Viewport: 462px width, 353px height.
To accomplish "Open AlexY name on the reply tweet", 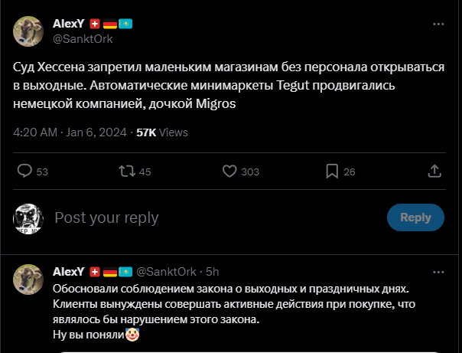I will click(69, 272).
